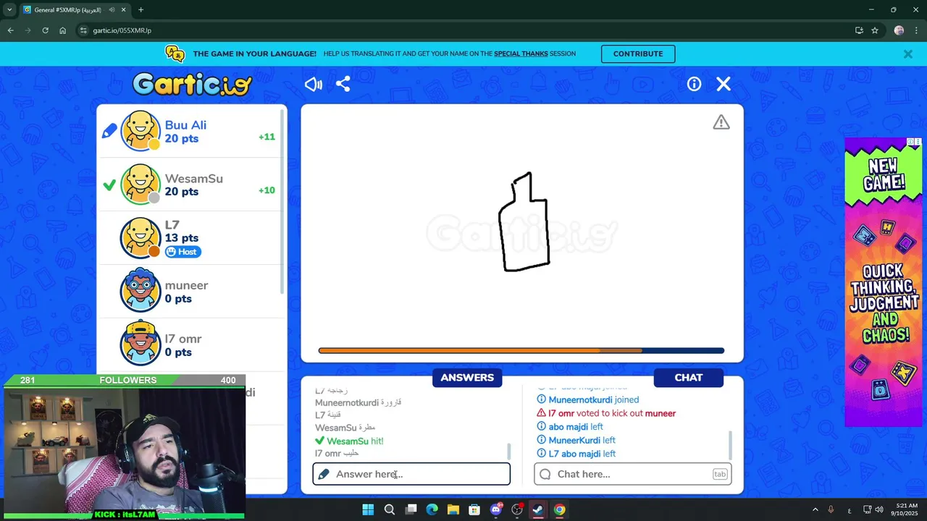Click the 'abo majdi left' message
This screenshot has width=927, height=521.
[x=570, y=427]
